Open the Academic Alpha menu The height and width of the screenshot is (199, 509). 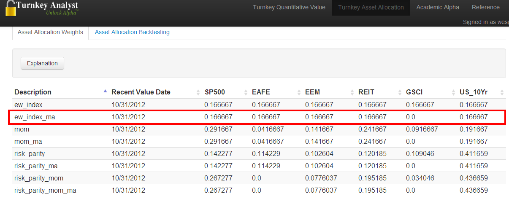coord(438,8)
